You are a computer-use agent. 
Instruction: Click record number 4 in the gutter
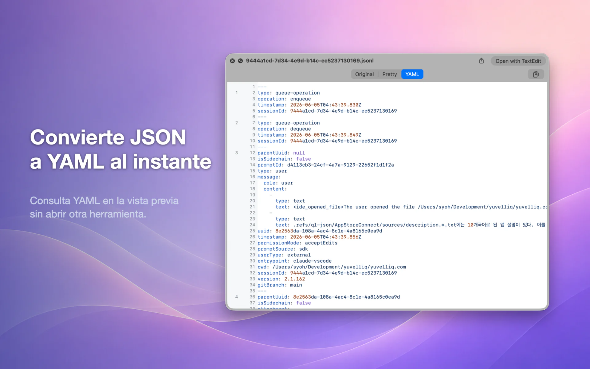(237, 297)
